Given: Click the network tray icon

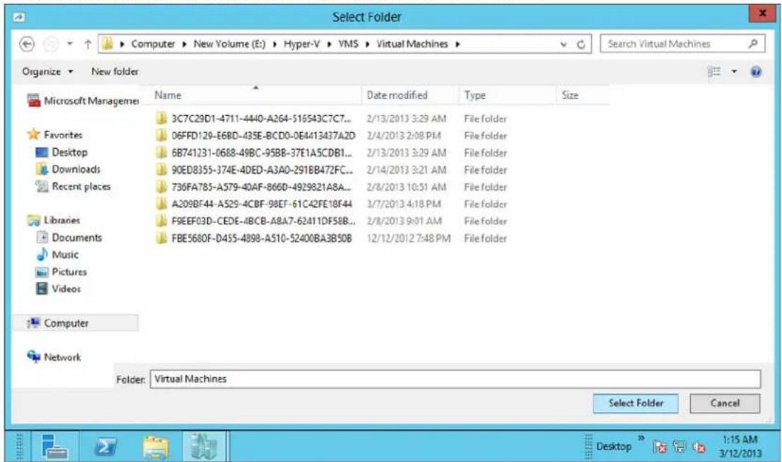Looking at the screenshot, I should tap(679, 446).
